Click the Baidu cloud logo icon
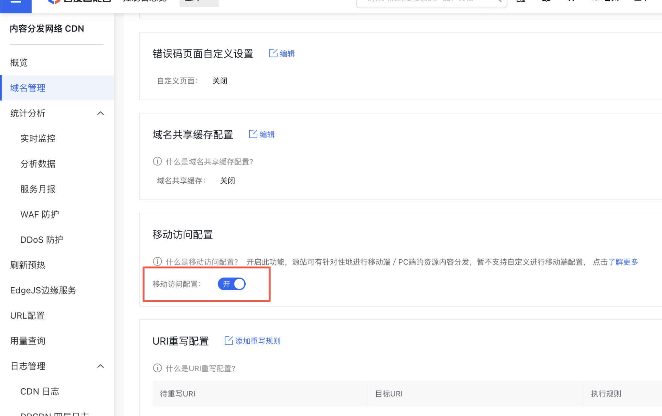This screenshot has width=662, height=416. (x=54, y=2)
